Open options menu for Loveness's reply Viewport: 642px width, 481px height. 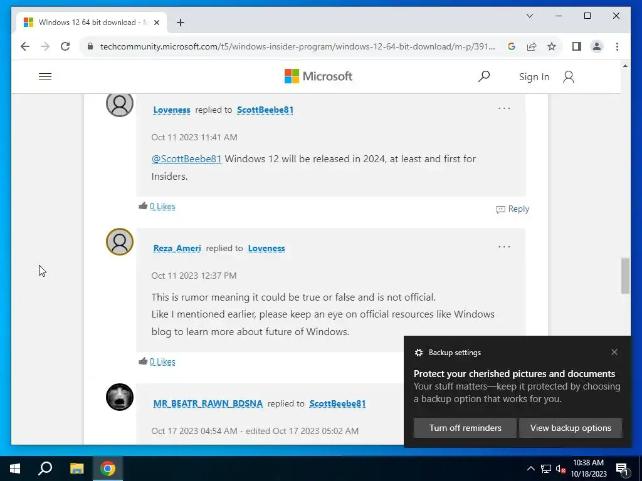click(x=504, y=108)
